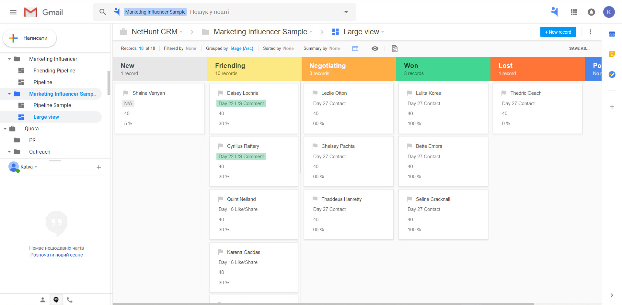Click the New record button
Viewport: 622px width, 305px height.
tap(558, 32)
